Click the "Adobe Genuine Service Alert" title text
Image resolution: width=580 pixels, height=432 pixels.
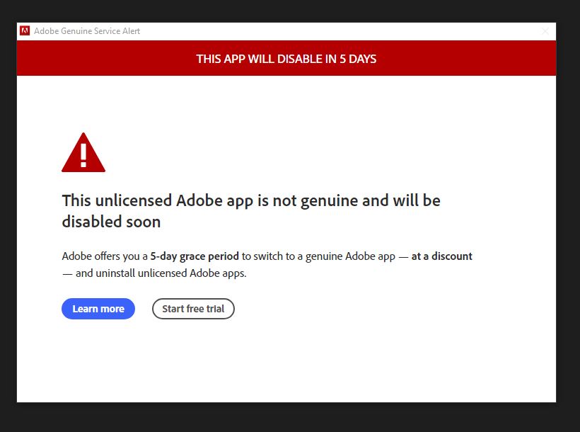point(87,31)
